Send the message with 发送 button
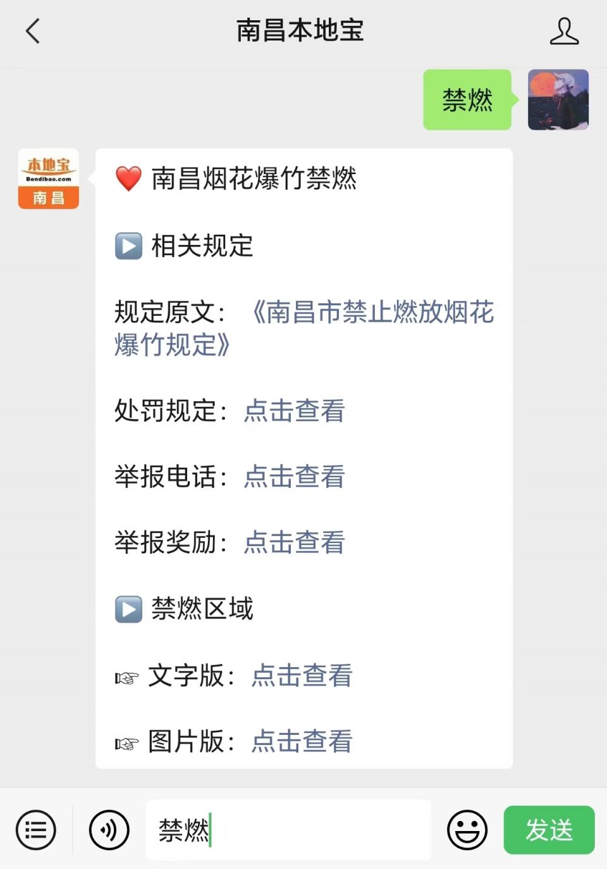This screenshot has width=607, height=869. click(549, 830)
